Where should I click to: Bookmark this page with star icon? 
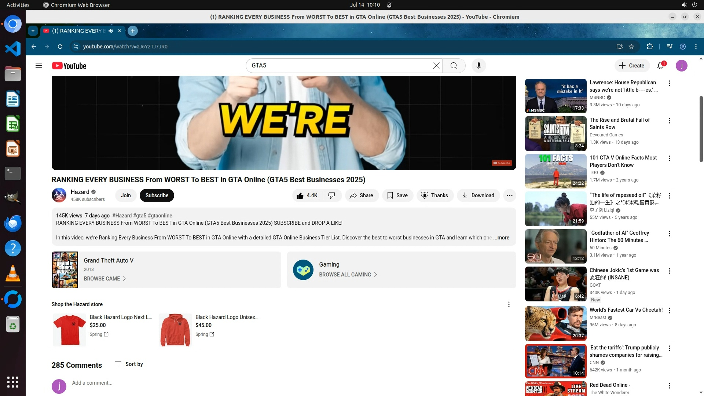(631, 47)
